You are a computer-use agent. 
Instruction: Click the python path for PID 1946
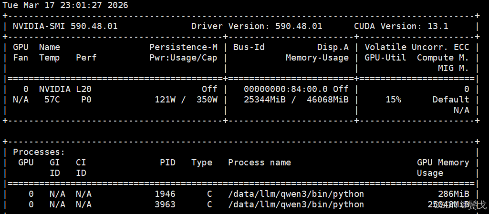click(296, 194)
